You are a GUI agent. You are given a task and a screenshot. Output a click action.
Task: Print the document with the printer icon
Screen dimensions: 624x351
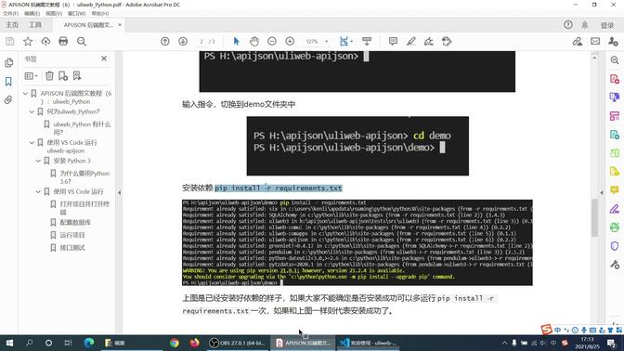(x=63, y=42)
